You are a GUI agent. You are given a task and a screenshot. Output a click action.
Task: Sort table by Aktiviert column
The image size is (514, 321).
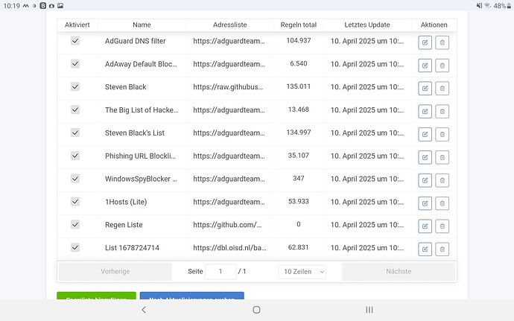coord(77,25)
